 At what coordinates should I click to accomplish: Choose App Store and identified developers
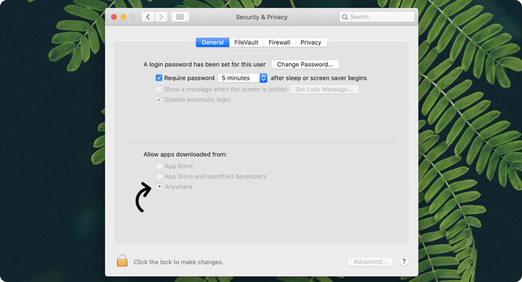coord(160,176)
